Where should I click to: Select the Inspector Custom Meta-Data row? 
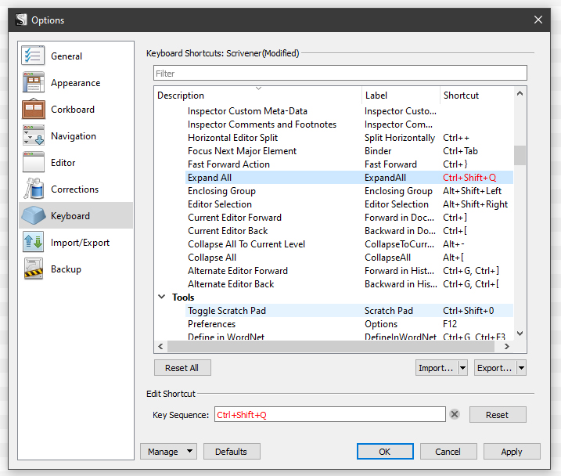coord(349,111)
